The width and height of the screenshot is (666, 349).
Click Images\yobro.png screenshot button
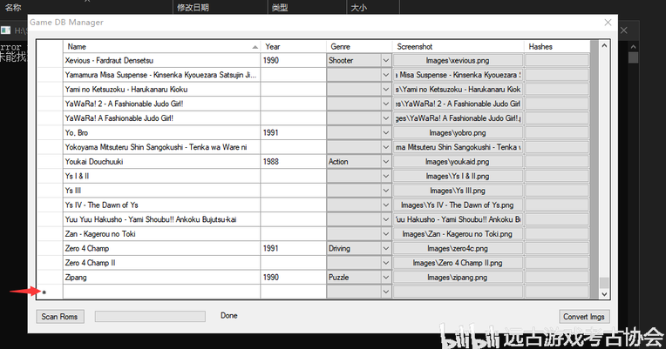[458, 133]
